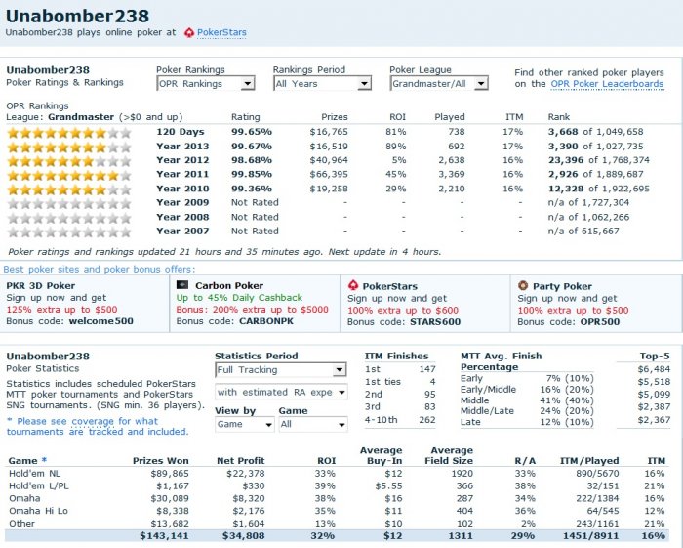Open the Poker Rankings dropdown
The height and width of the screenshot is (548, 683).
(x=206, y=83)
